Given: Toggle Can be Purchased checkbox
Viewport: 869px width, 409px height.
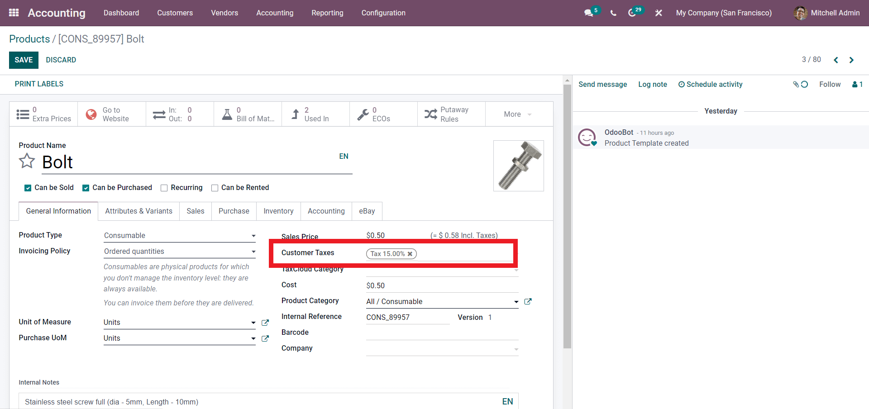Looking at the screenshot, I should click(x=86, y=188).
